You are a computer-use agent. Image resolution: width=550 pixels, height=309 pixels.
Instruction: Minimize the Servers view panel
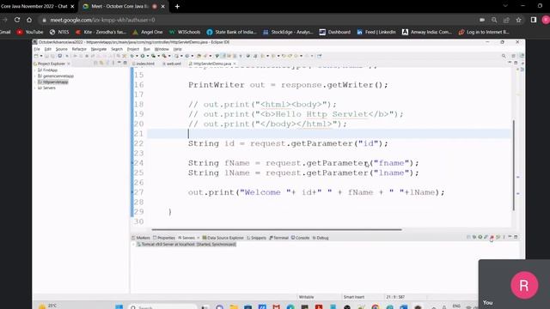pos(510,237)
